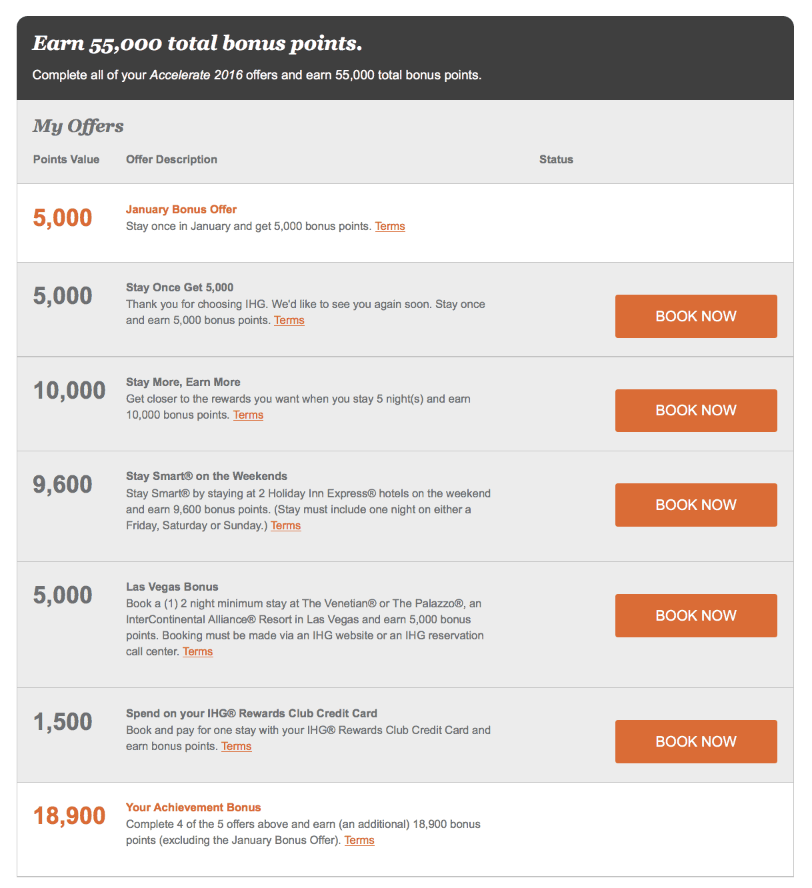The height and width of the screenshot is (888, 812).
Task: Open Terms link for Stay More, Earn More
Action: tap(248, 415)
